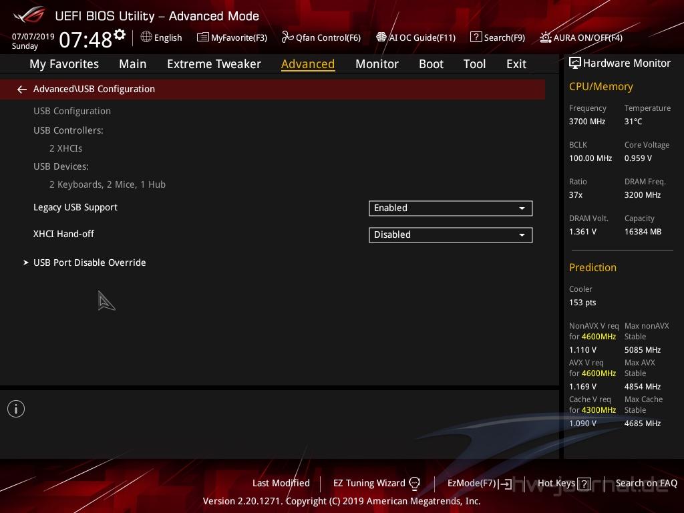This screenshot has width=684, height=513.
Task: Click the time 07:48
Action: (86, 40)
